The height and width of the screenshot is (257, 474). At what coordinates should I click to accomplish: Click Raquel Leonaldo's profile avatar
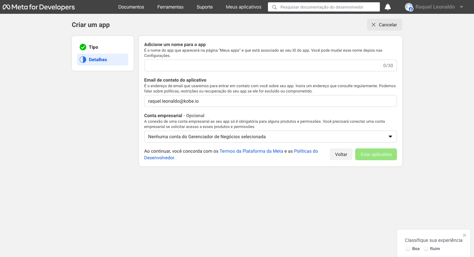point(409,7)
